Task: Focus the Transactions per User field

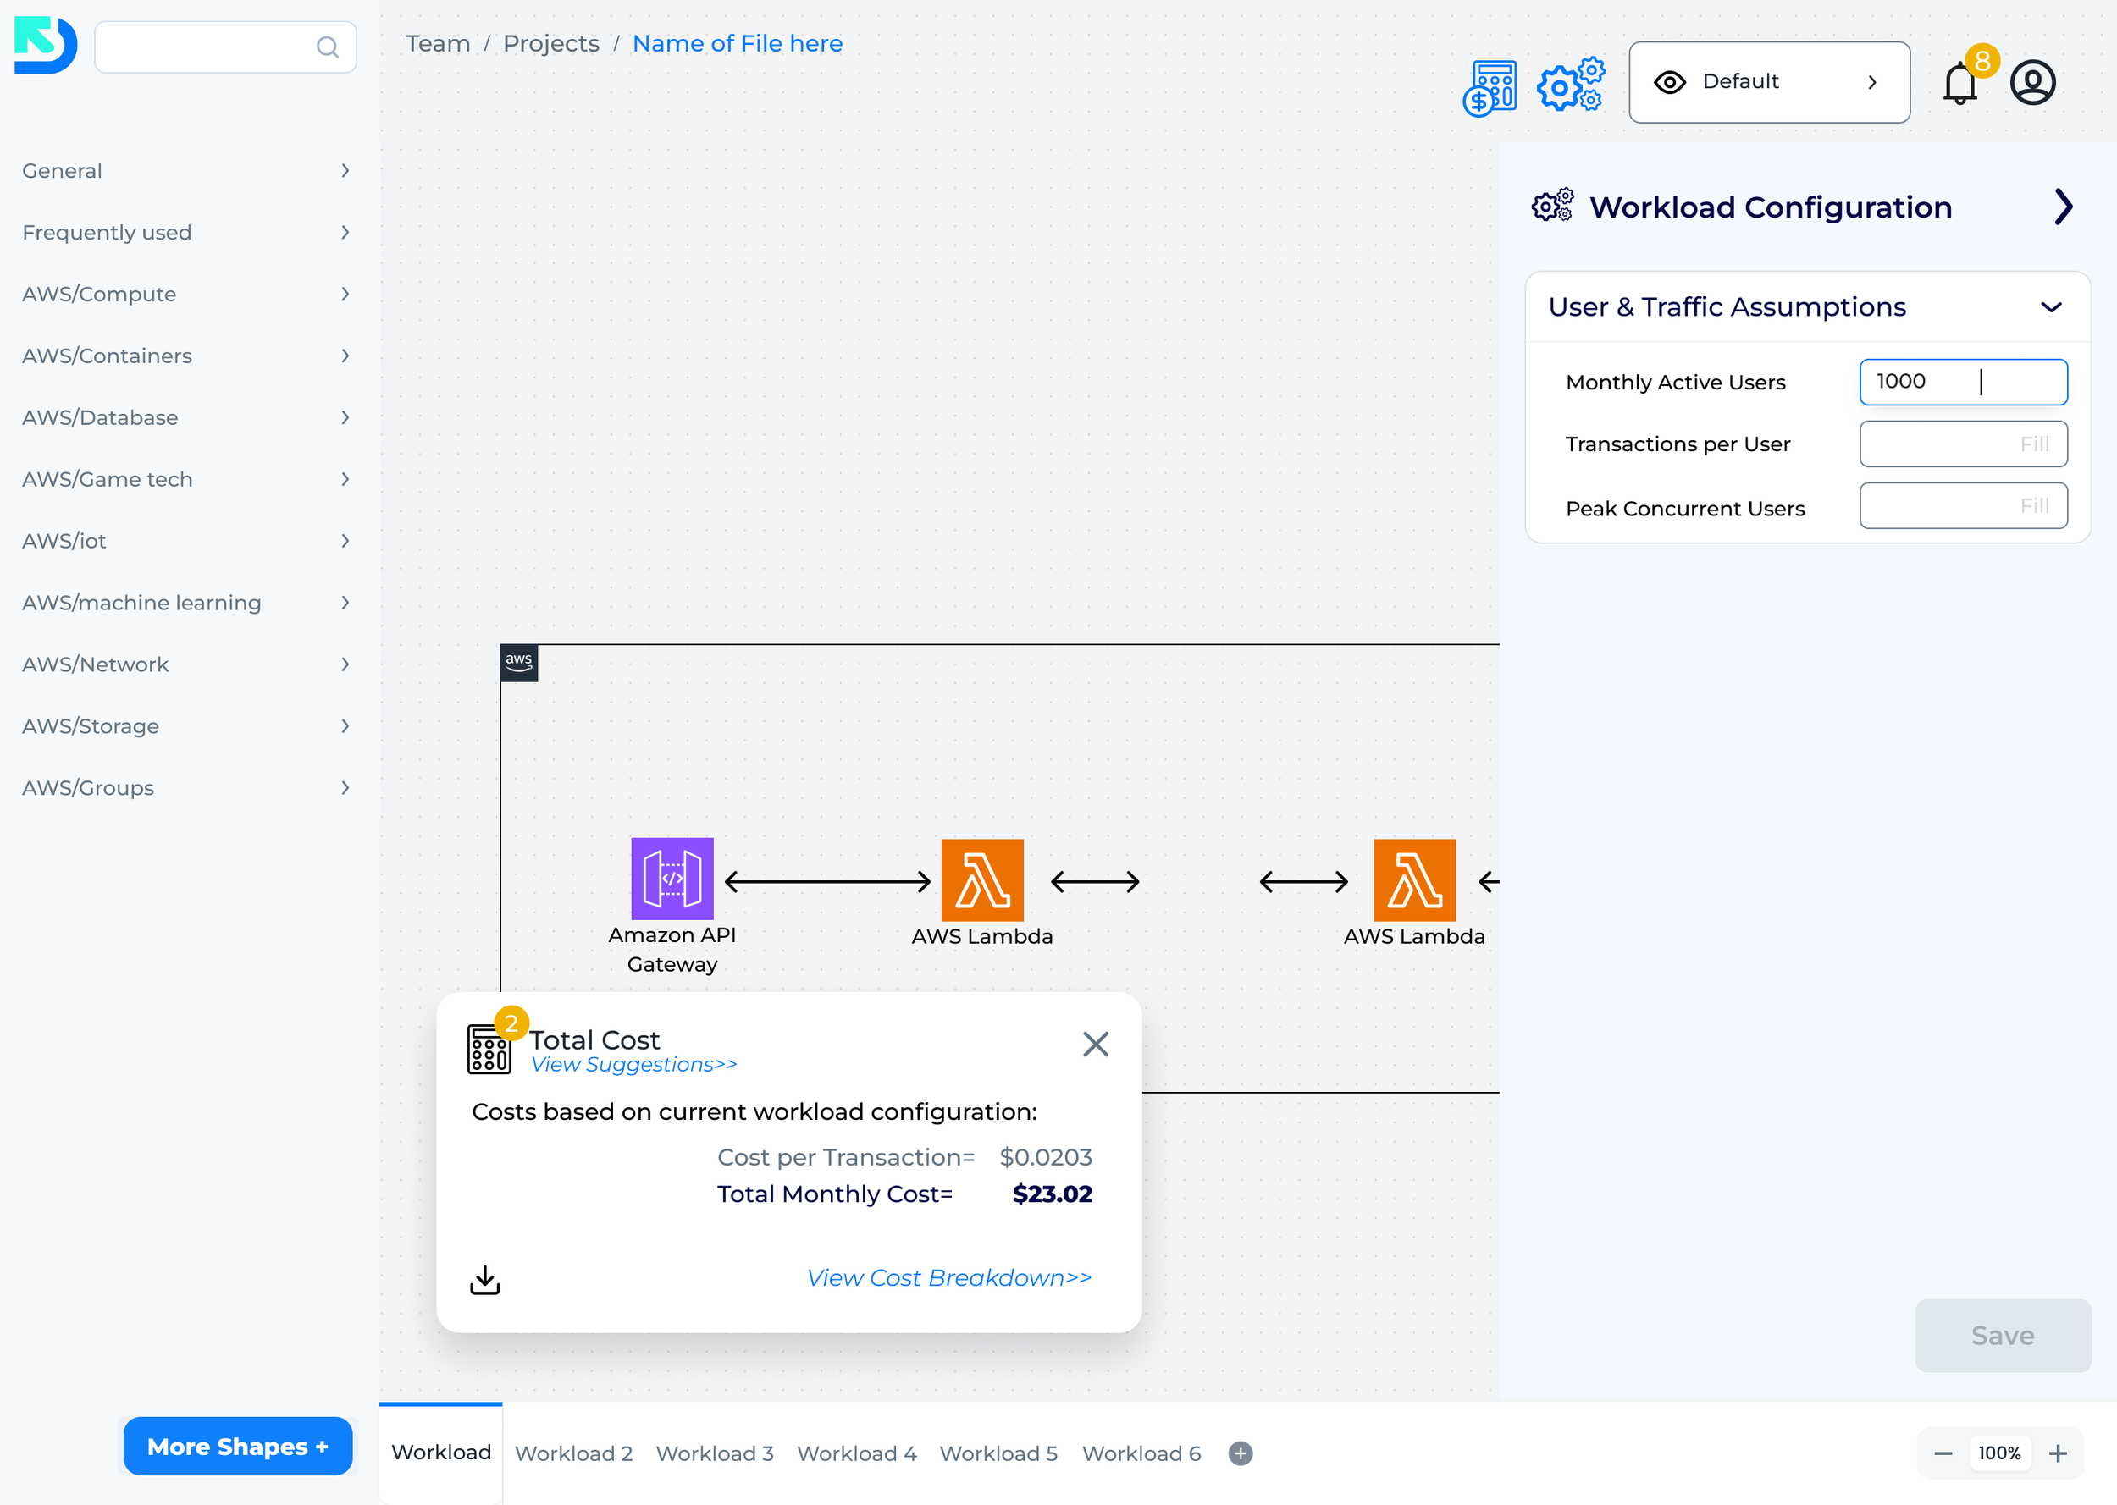Action: point(1962,444)
